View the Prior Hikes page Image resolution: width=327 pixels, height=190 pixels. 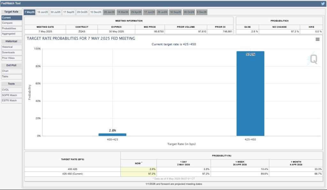point(11,58)
